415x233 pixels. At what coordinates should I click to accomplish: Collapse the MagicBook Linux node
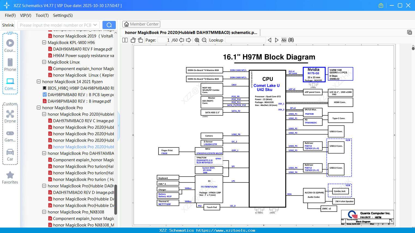pos(44,62)
